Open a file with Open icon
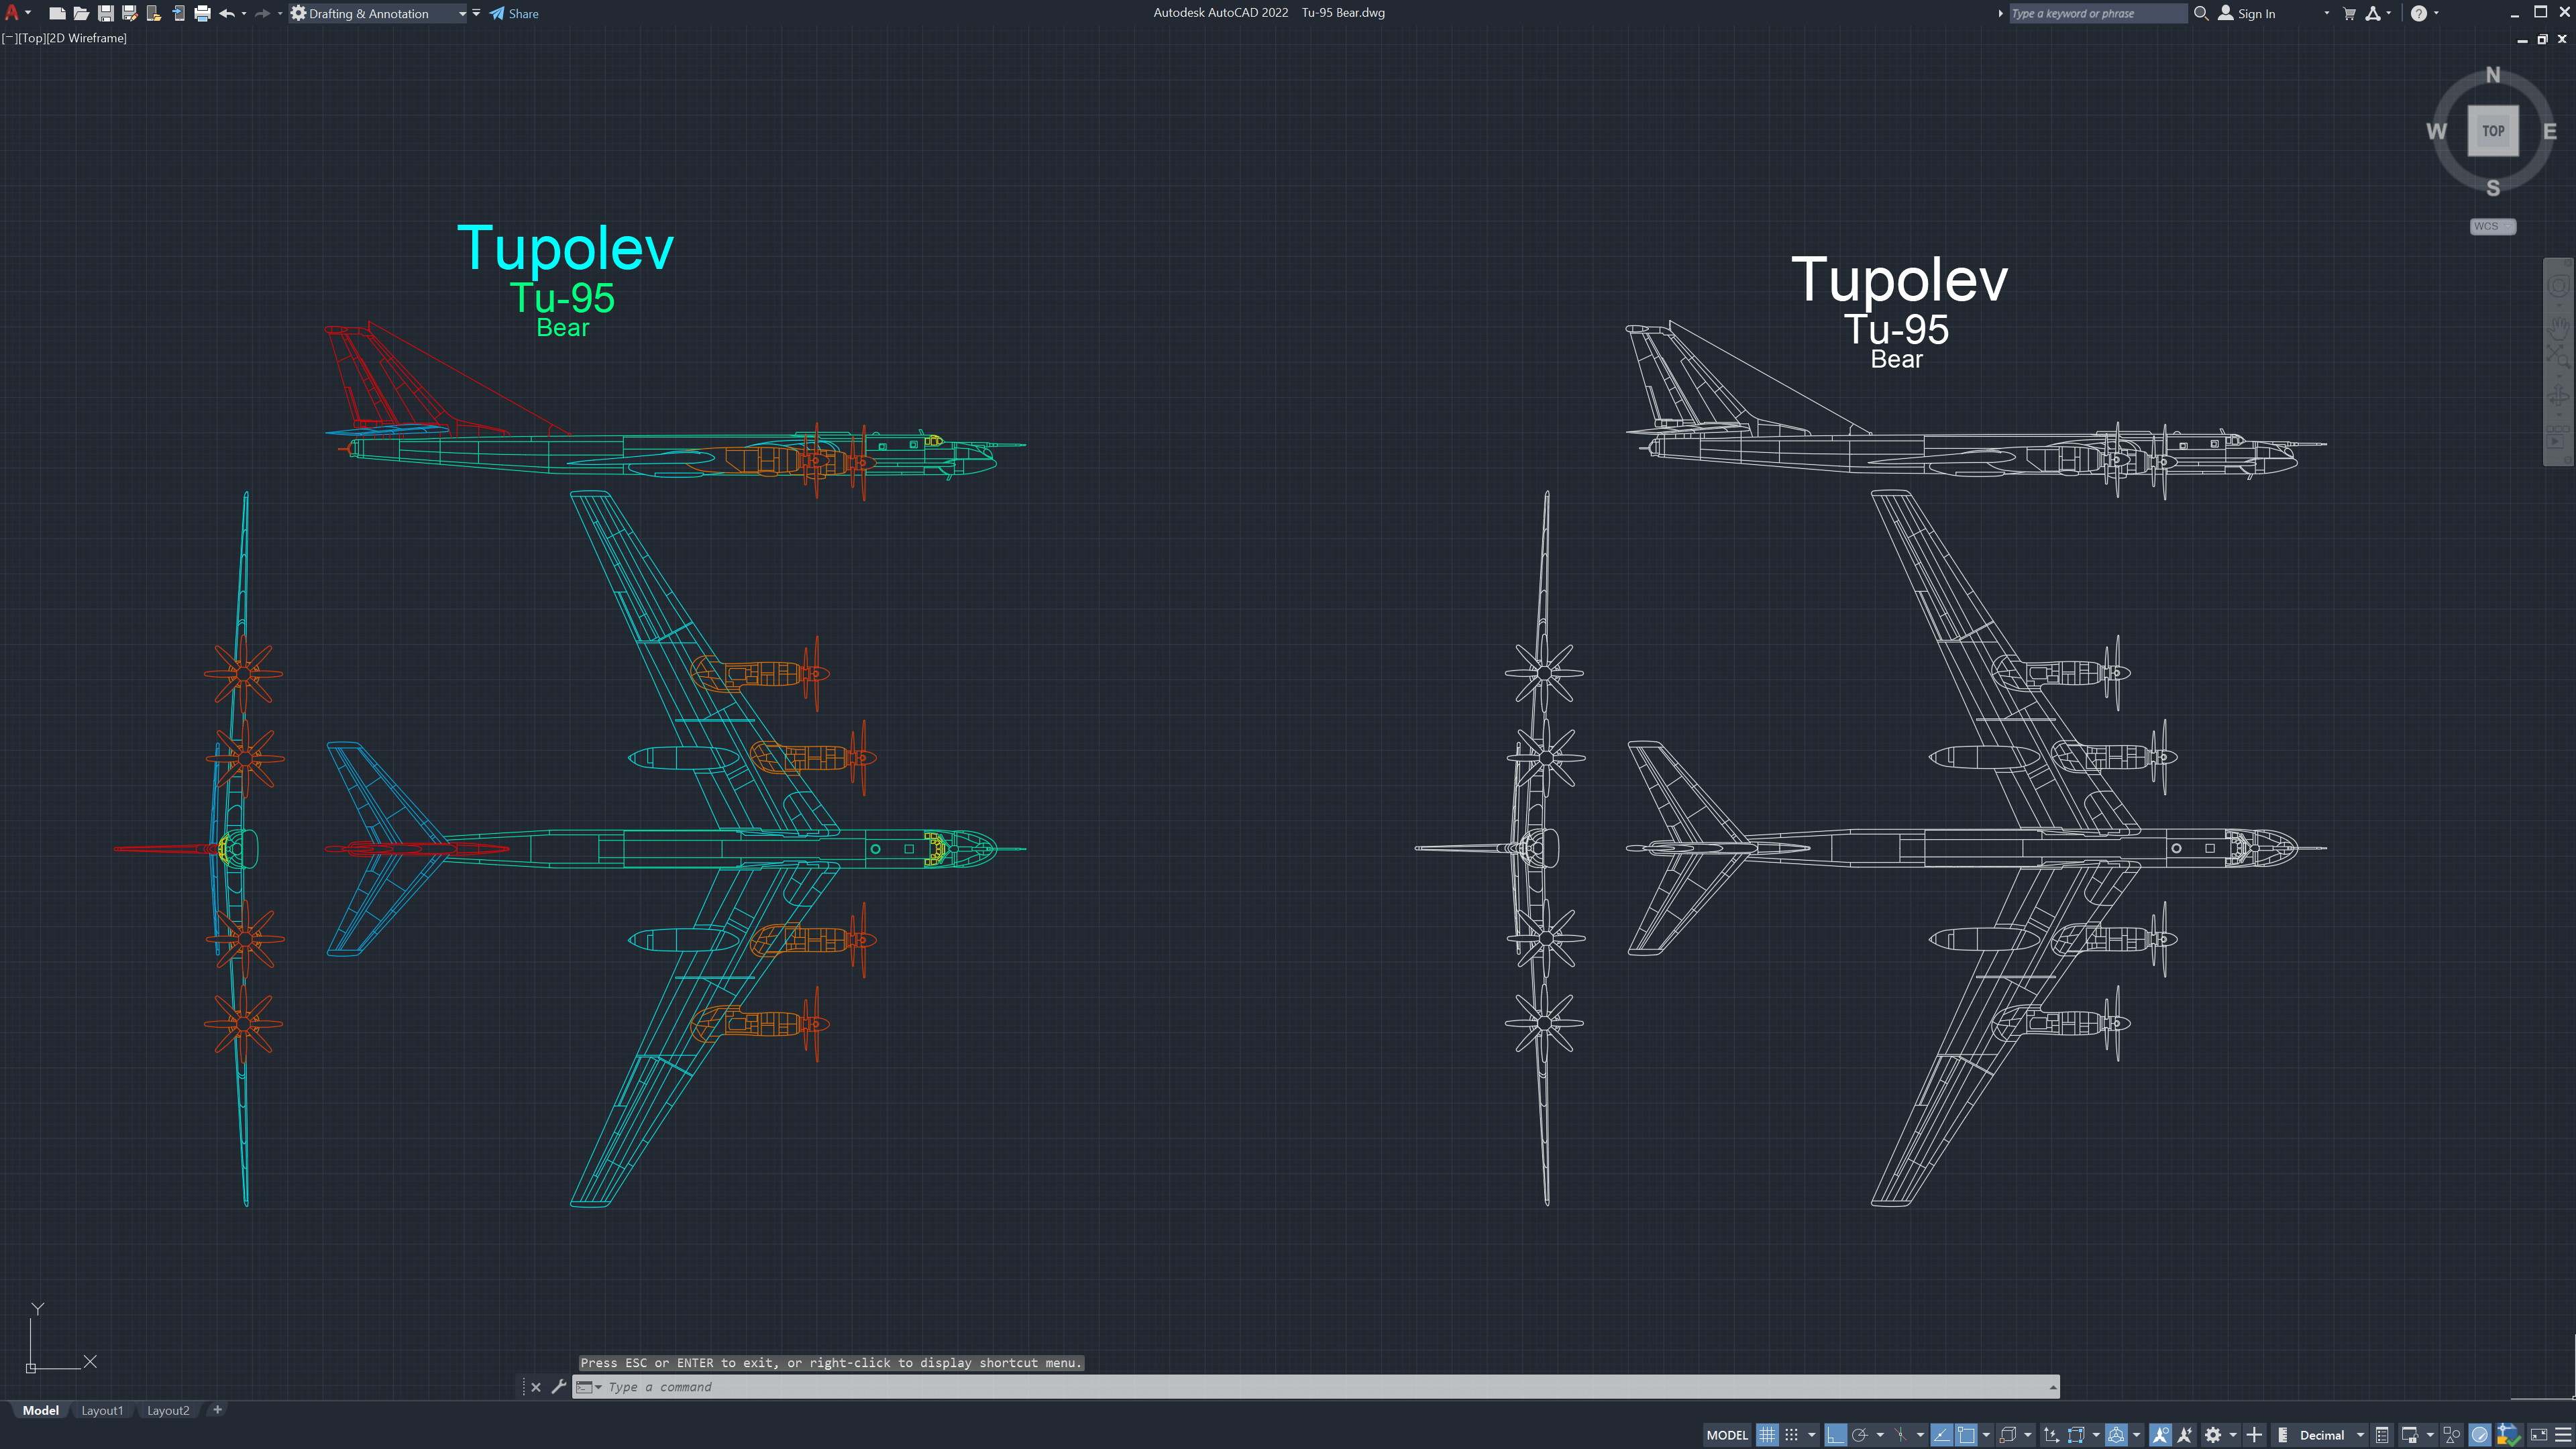 pos(81,14)
